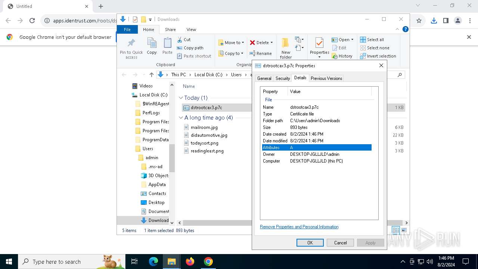Click Copy path in ribbon
Screen dimensions: 478x269
190,48
